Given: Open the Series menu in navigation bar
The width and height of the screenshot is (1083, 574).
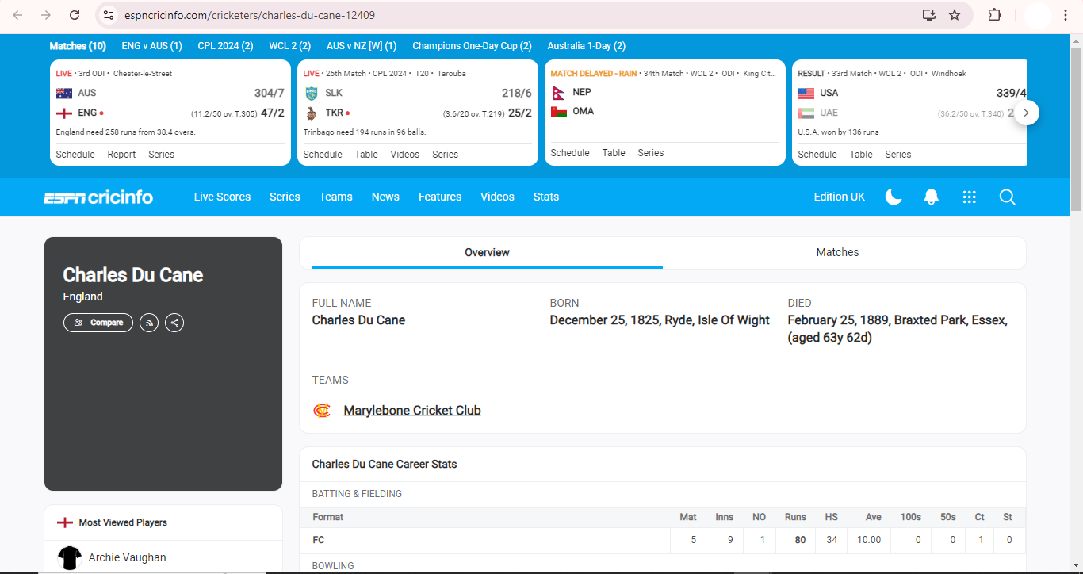Looking at the screenshot, I should pyautogui.click(x=285, y=197).
